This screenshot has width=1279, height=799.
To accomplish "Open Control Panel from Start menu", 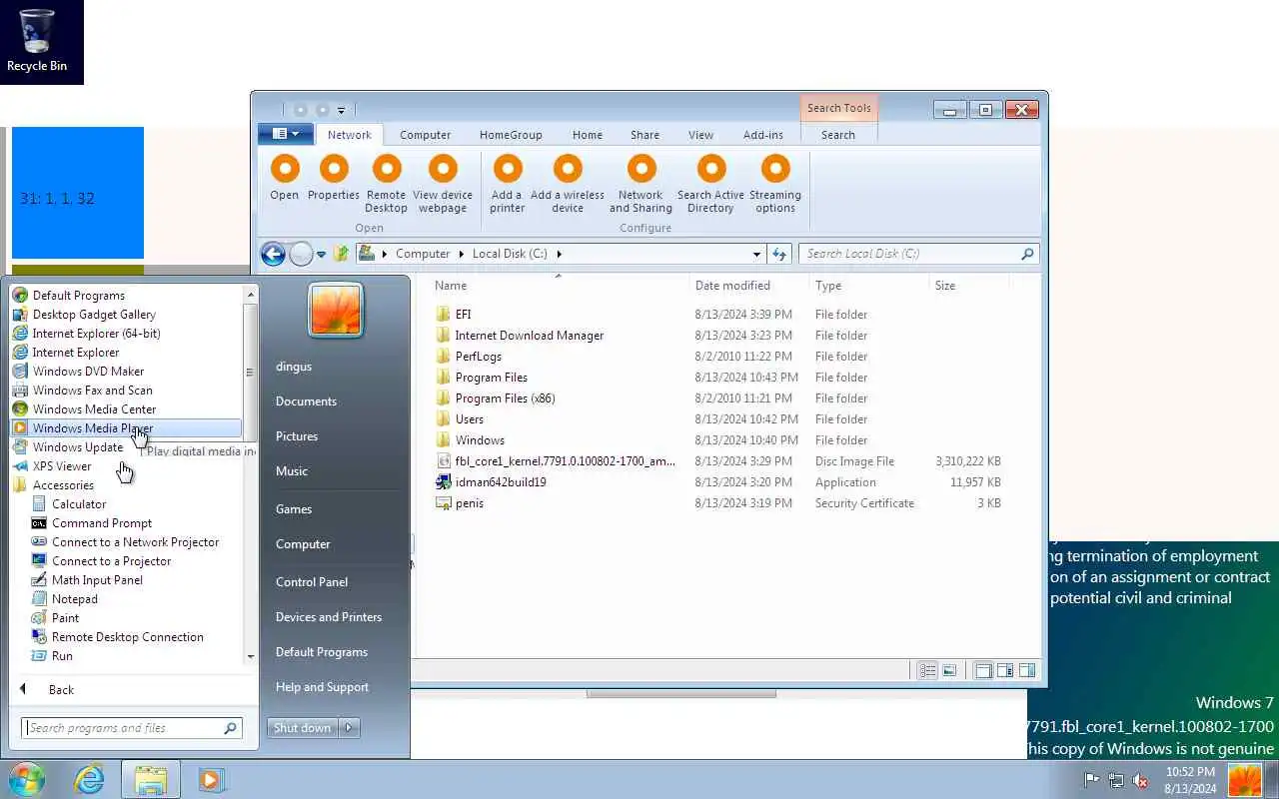I will (312, 582).
